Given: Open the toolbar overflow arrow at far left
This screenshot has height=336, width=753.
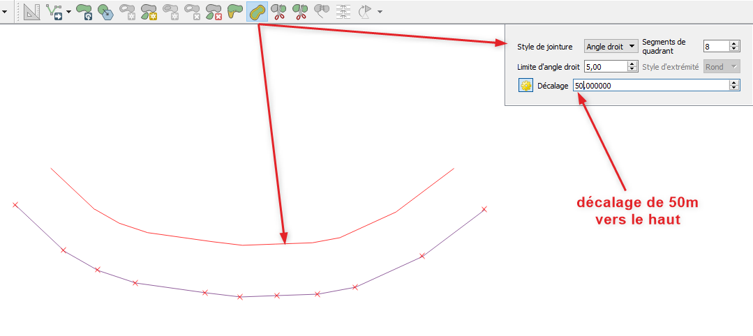Looking at the screenshot, I should [x=5, y=11].
